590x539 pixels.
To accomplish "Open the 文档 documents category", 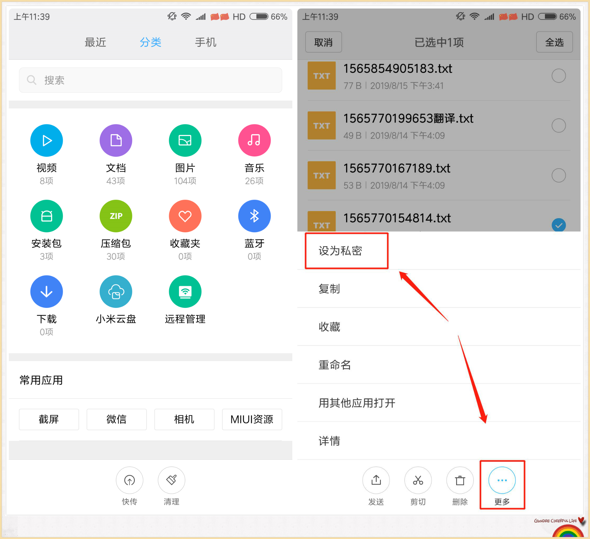I will [116, 140].
